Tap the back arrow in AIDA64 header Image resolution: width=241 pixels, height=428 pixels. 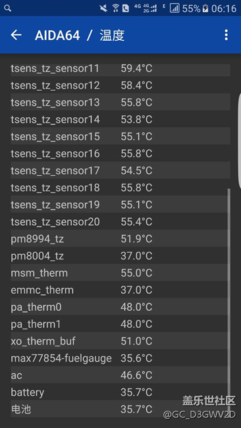point(16,35)
